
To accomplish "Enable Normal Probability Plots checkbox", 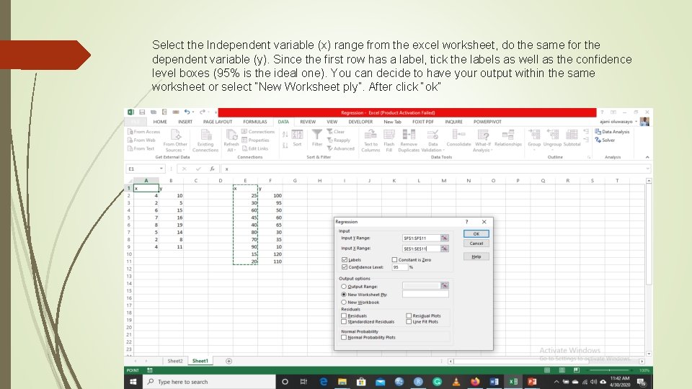I will pos(344,337).
